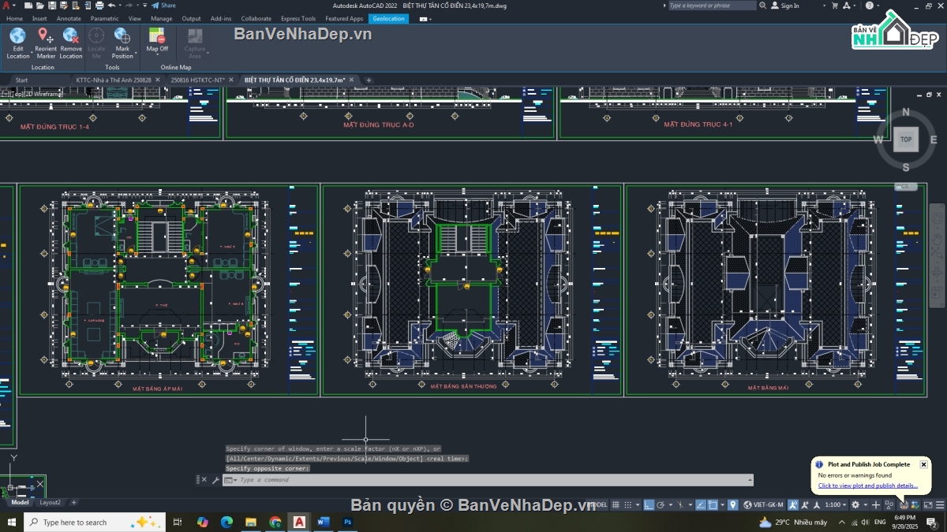Click the Plot printer icon in quick access toolbar

point(99,6)
